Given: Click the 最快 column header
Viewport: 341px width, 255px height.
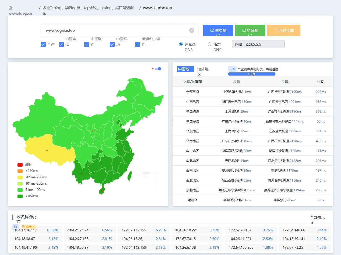Looking at the screenshot, I should point(237,82).
